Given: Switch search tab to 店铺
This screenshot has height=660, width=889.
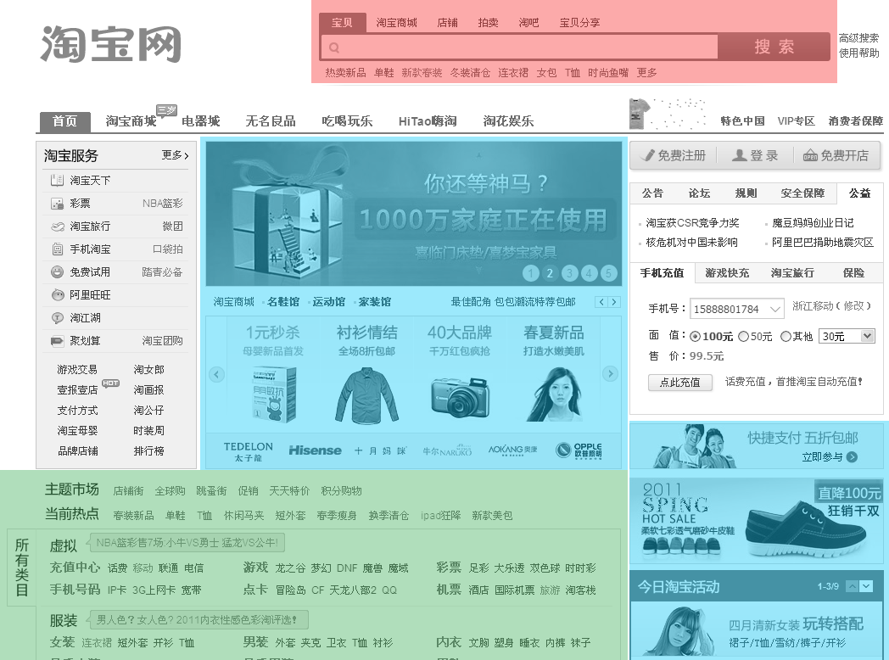Looking at the screenshot, I should 447,23.
